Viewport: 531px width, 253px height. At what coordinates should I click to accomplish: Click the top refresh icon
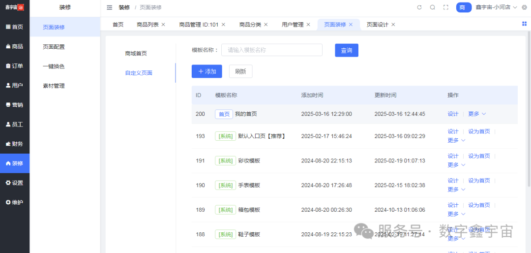419,7
